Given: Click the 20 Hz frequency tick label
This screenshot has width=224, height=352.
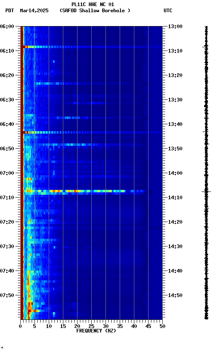Looking at the screenshot, I should click(77, 326).
